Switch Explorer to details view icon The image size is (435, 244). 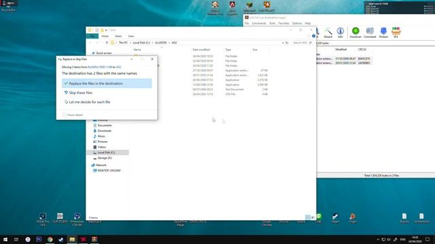click(308, 218)
